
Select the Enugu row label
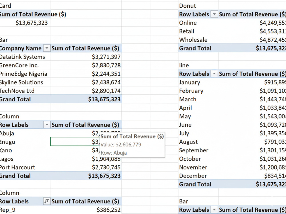tap(25, 142)
